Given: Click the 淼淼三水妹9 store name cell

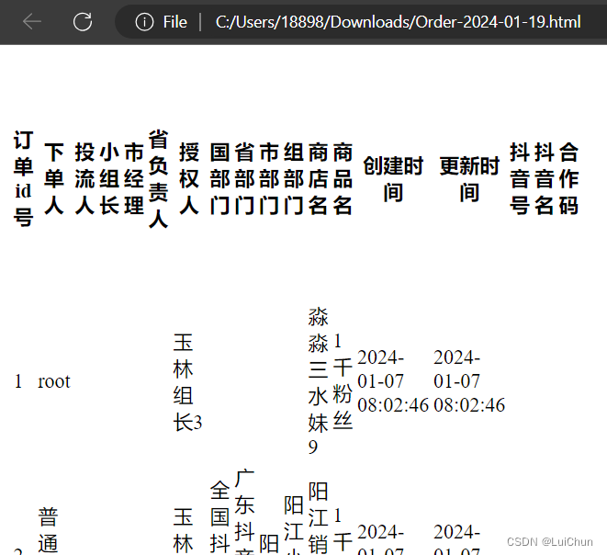Looking at the screenshot, I should (x=318, y=381).
